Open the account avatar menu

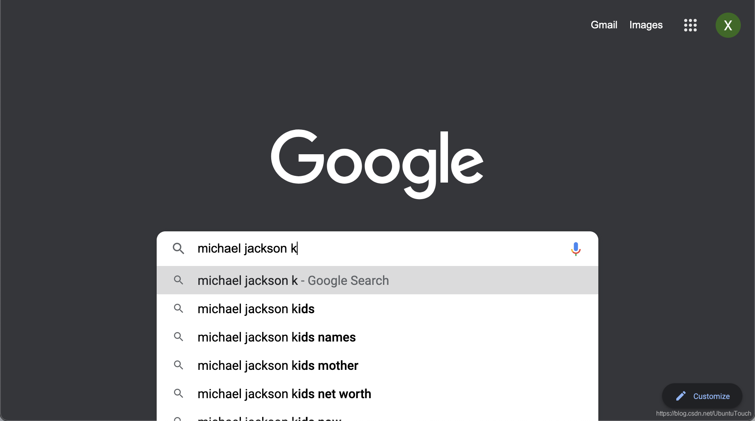click(728, 25)
